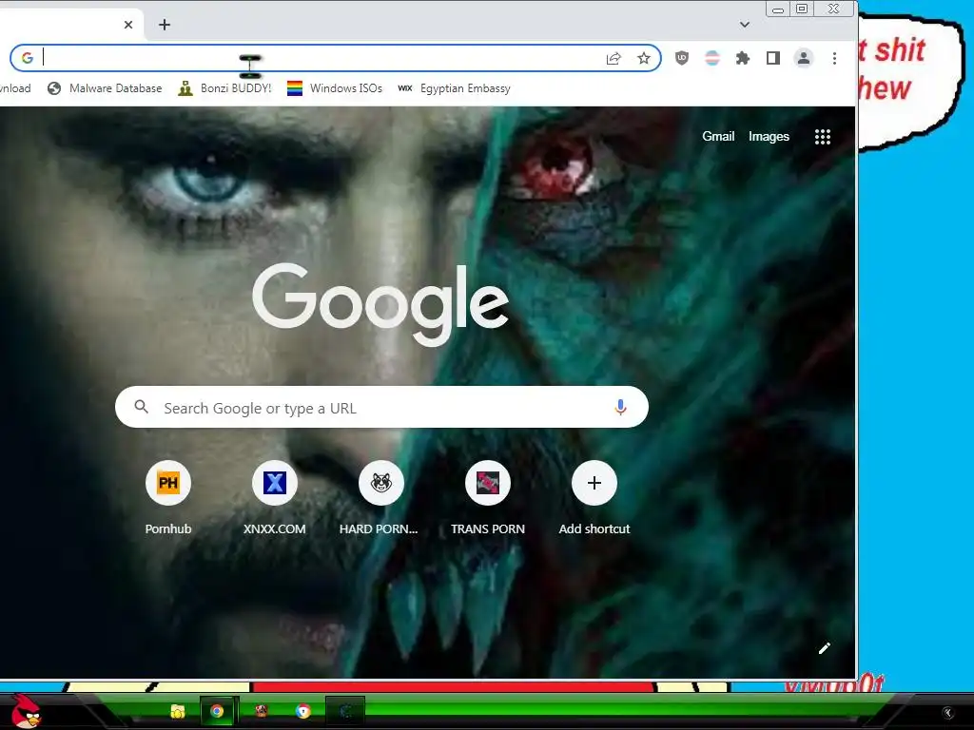Click the PH shortcut tile
Screen dimensions: 974x730
click(x=167, y=482)
